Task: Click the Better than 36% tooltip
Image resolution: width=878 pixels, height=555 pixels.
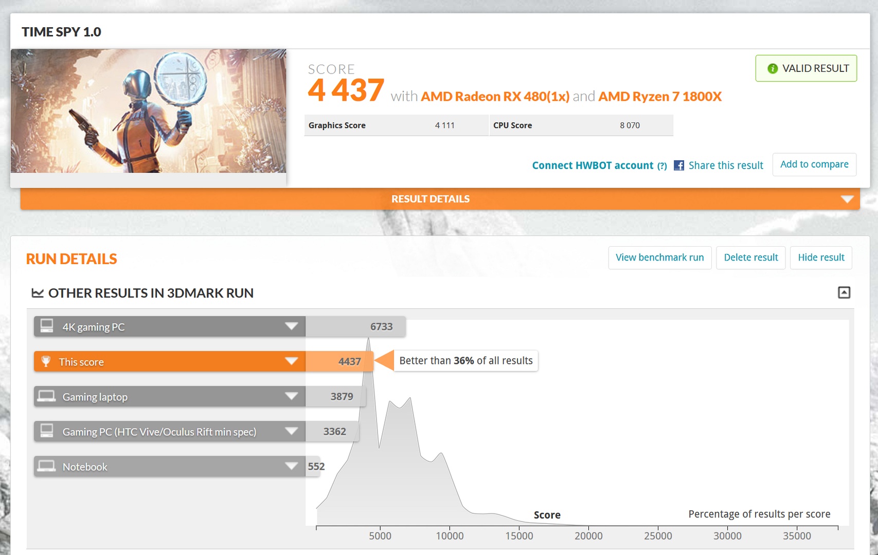Action: click(466, 361)
